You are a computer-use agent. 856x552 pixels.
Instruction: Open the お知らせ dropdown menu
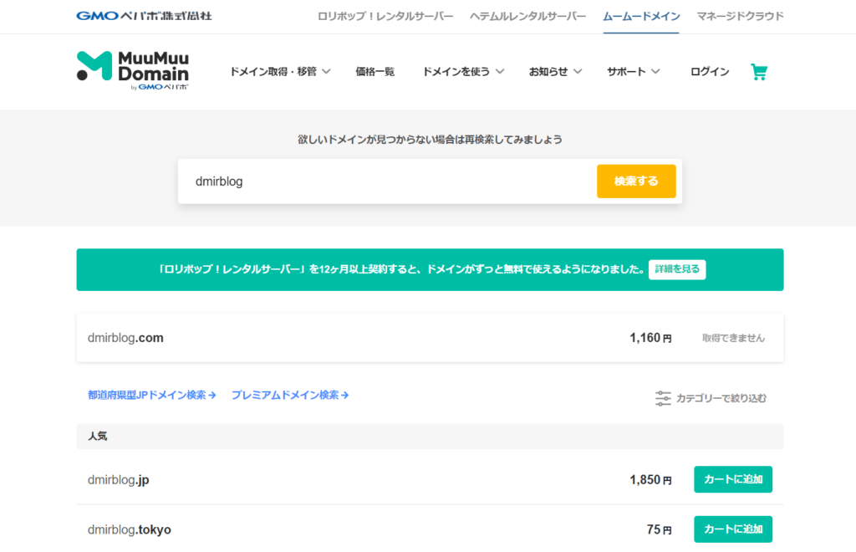tap(555, 72)
